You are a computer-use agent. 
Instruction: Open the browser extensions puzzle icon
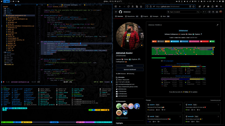tap(213, 6)
